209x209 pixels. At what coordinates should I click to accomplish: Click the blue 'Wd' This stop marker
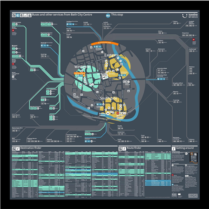point(108,15)
